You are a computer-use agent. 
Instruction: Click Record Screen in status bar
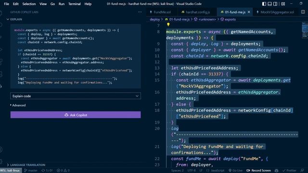coord(258,170)
